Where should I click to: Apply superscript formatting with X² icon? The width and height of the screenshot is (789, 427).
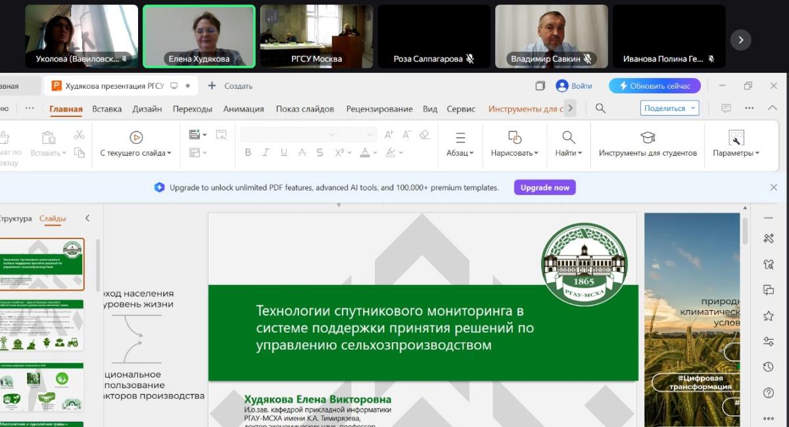(x=339, y=154)
